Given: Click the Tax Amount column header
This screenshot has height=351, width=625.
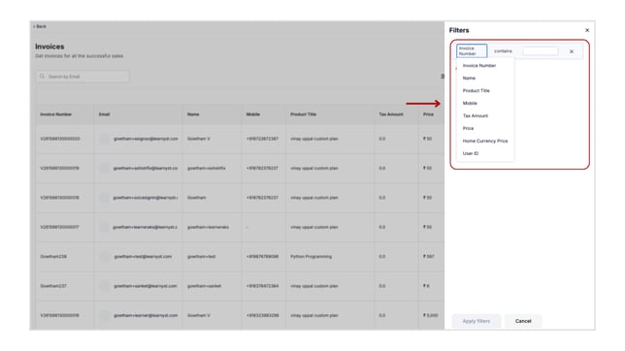Looking at the screenshot, I should pyautogui.click(x=391, y=114).
